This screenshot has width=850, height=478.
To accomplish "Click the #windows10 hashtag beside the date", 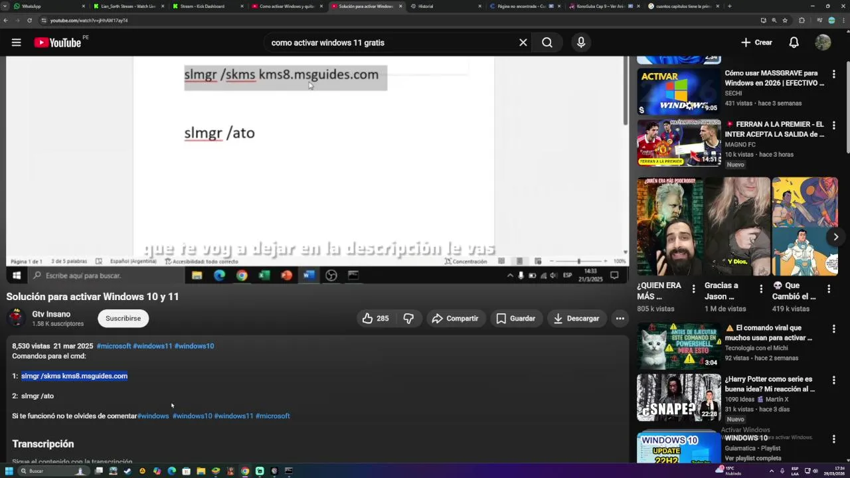I will coord(194,346).
